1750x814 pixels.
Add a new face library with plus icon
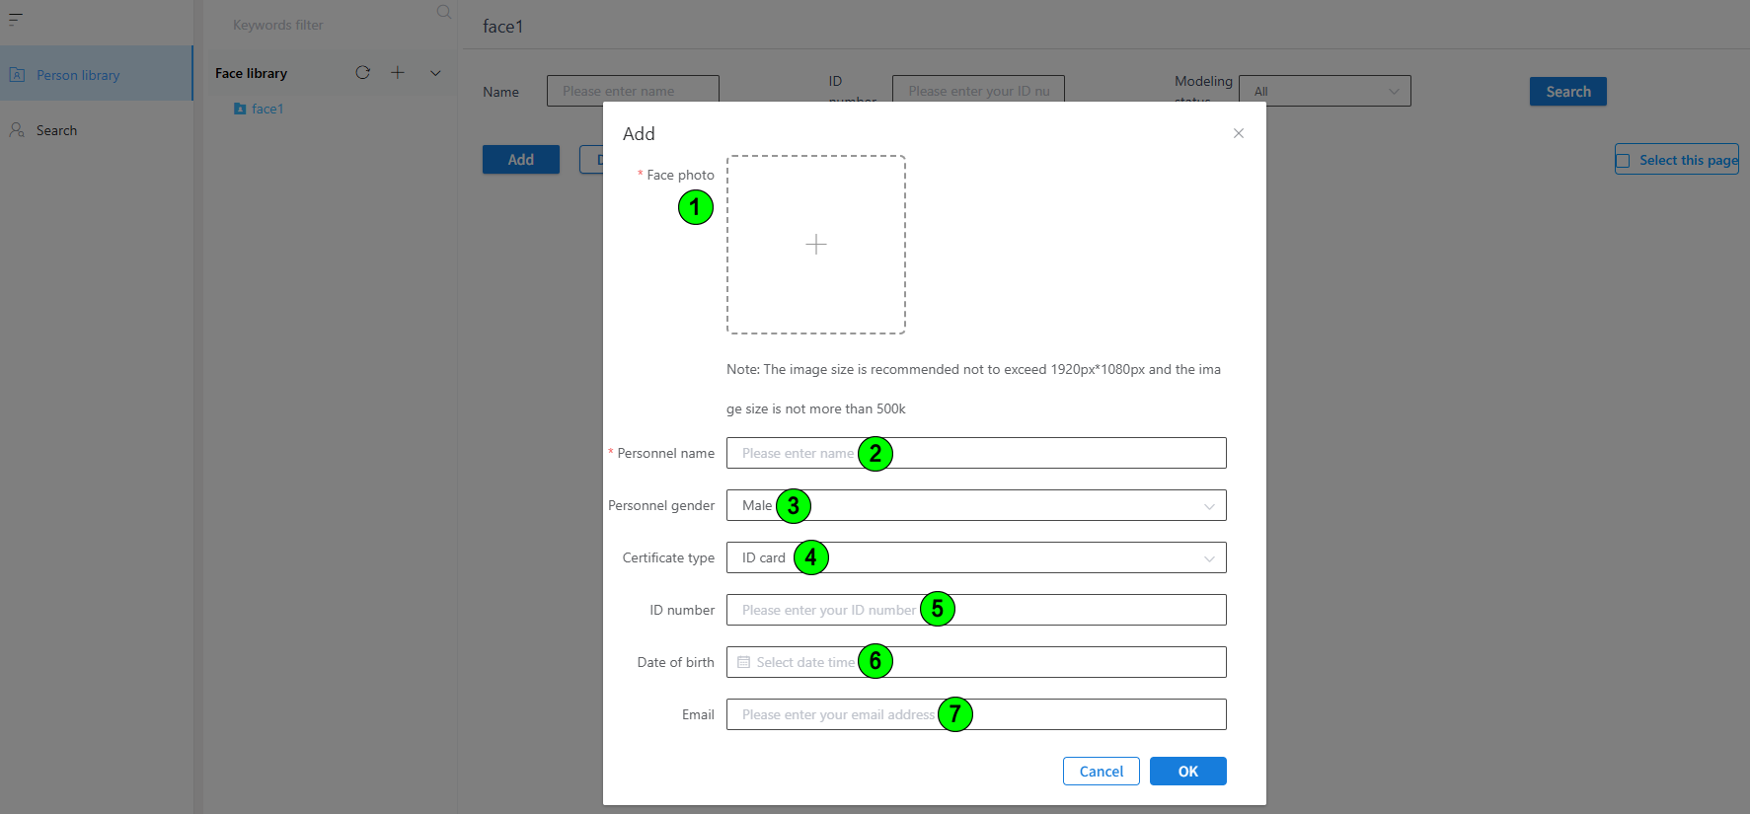pos(398,73)
